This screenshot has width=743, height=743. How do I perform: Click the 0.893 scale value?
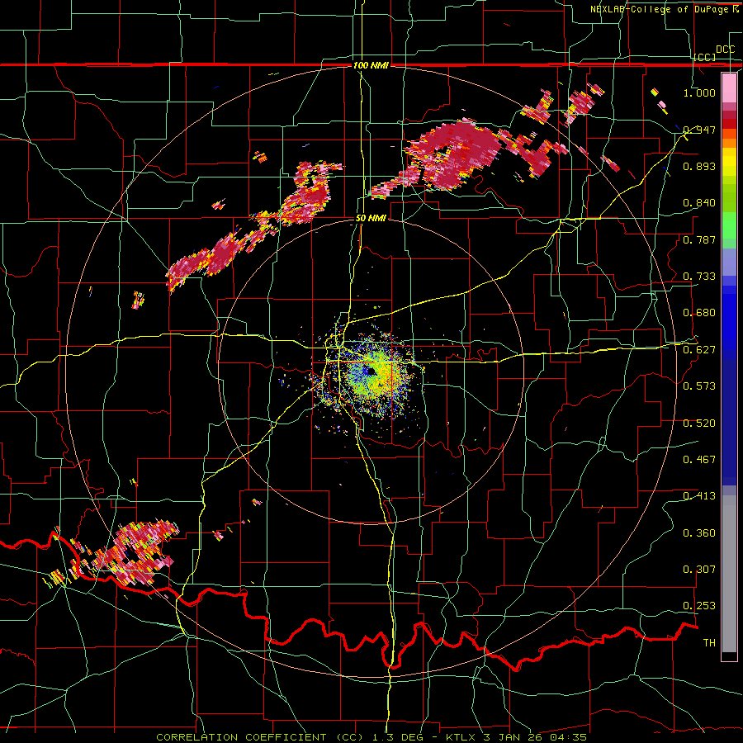tap(699, 166)
